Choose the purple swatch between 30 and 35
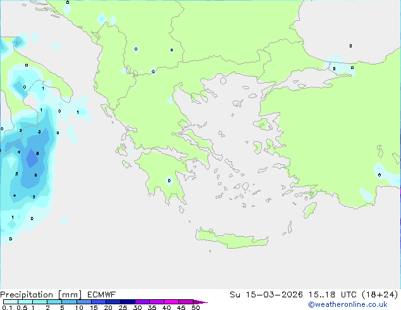Viewport: 401px width, 310px height. [x=142, y=302]
